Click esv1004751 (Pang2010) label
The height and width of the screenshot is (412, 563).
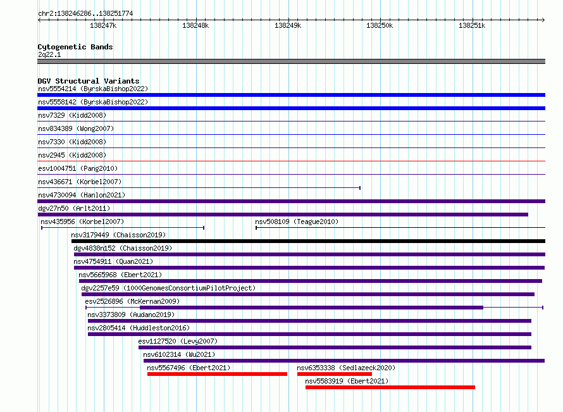78,168
